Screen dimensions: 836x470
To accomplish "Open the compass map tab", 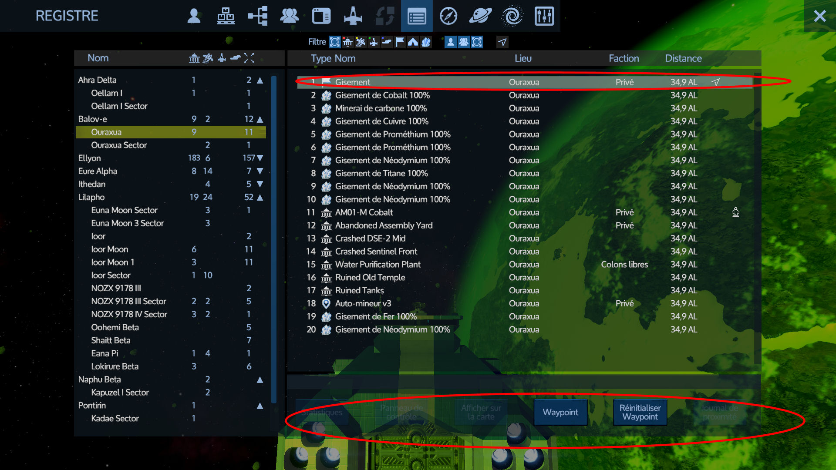I will click(x=448, y=16).
